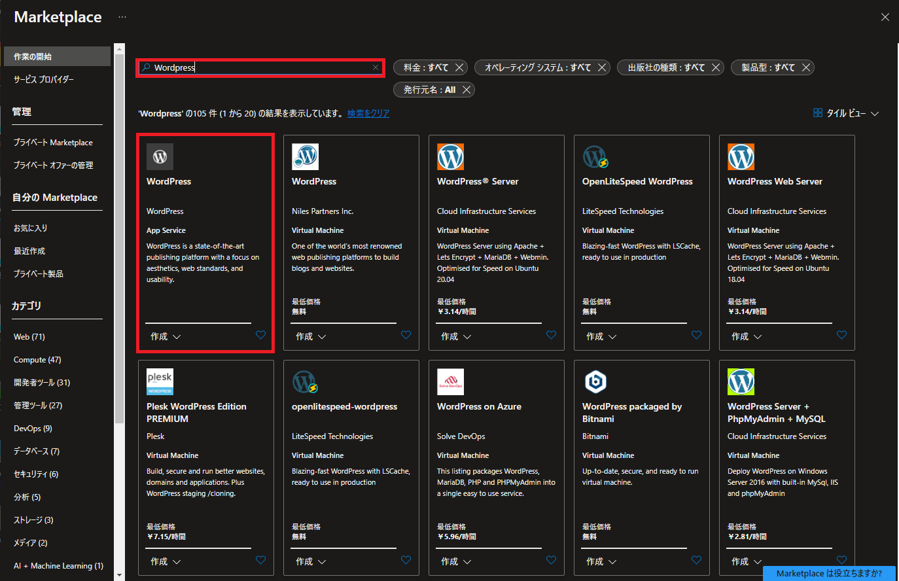Click Marketplace は役立ちますか? feedback button
Viewport: 899px width, 581px height.
[x=829, y=573]
